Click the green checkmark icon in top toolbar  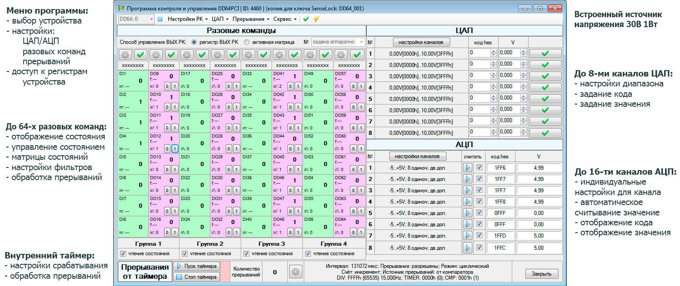(306, 19)
